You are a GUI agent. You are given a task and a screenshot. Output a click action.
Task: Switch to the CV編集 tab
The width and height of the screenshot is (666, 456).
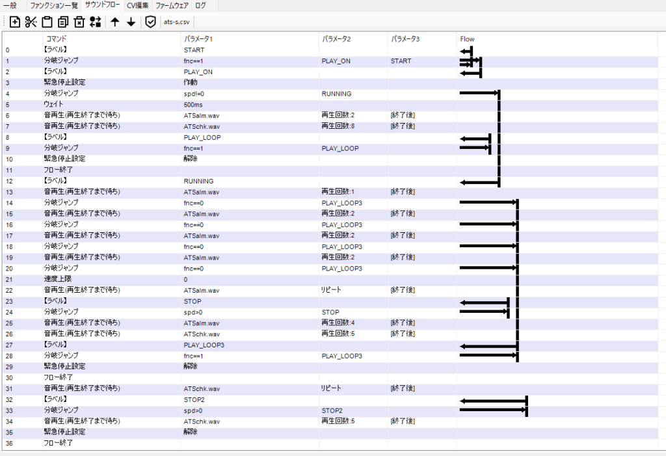(x=137, y=5)
